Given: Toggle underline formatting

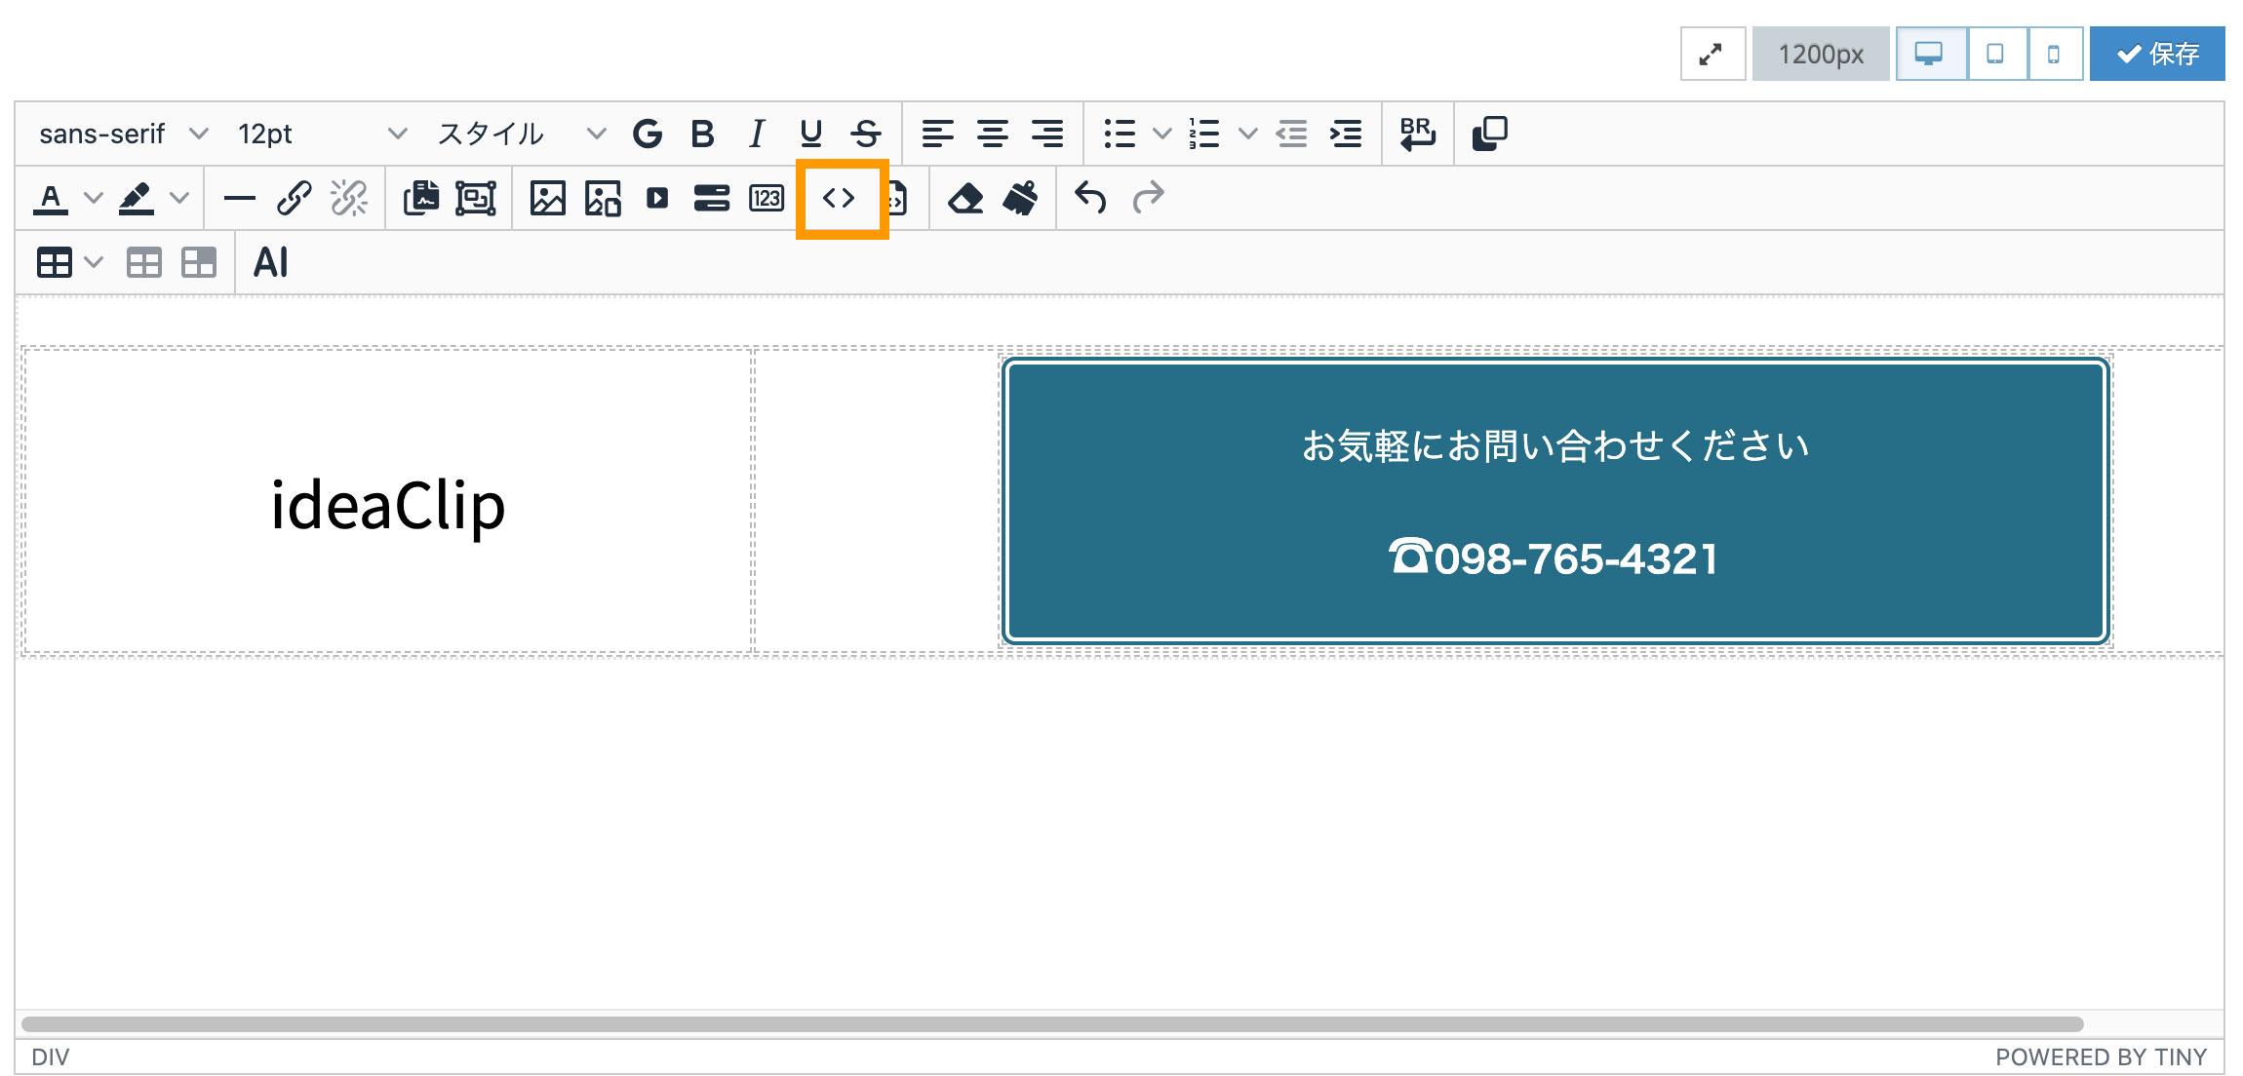Looking at the screenshot, I should [x=810, y=134].
